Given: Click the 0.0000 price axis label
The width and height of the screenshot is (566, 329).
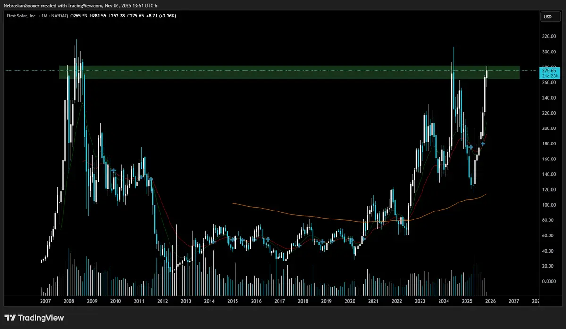Looking at the screenshot, I should coord(549,281).
